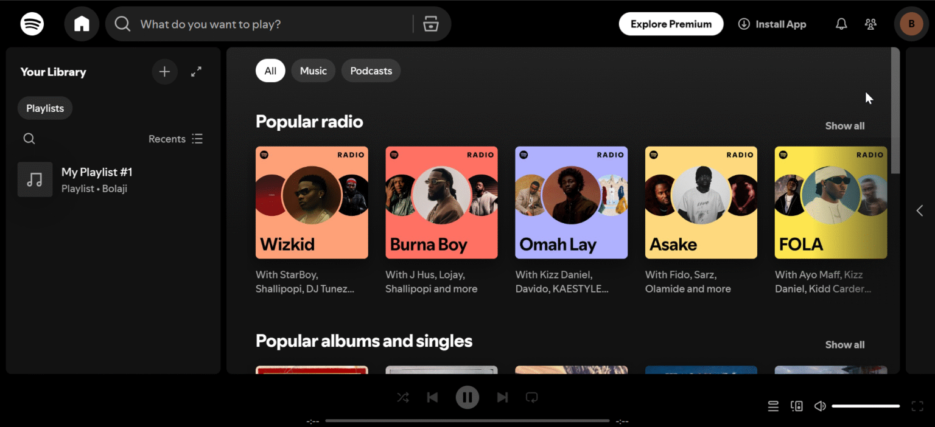Switch to the Podcasts tab
This screenshot has width=935, height=427.
click(x=371, y=71)
